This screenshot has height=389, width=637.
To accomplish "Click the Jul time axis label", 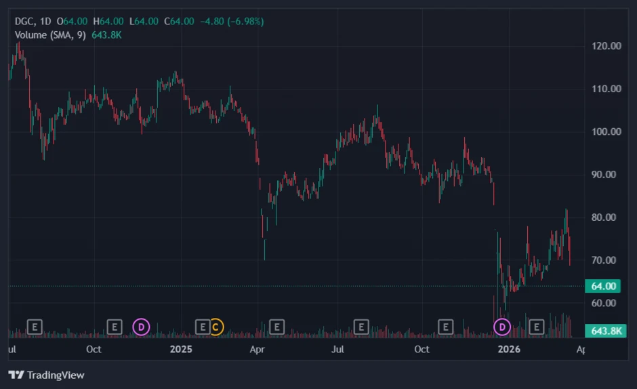I will point(337,349).
